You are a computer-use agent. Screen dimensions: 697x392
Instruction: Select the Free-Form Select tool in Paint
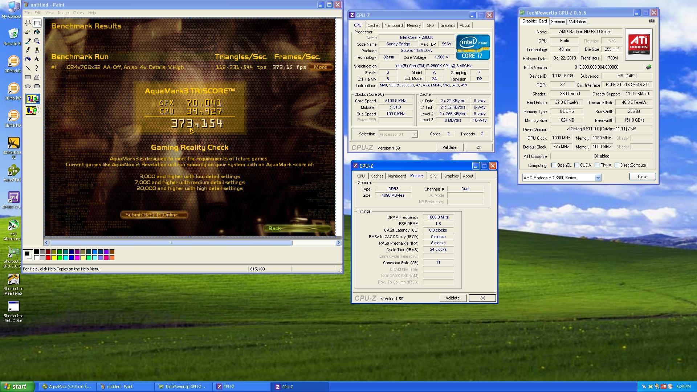pos(28,23)
